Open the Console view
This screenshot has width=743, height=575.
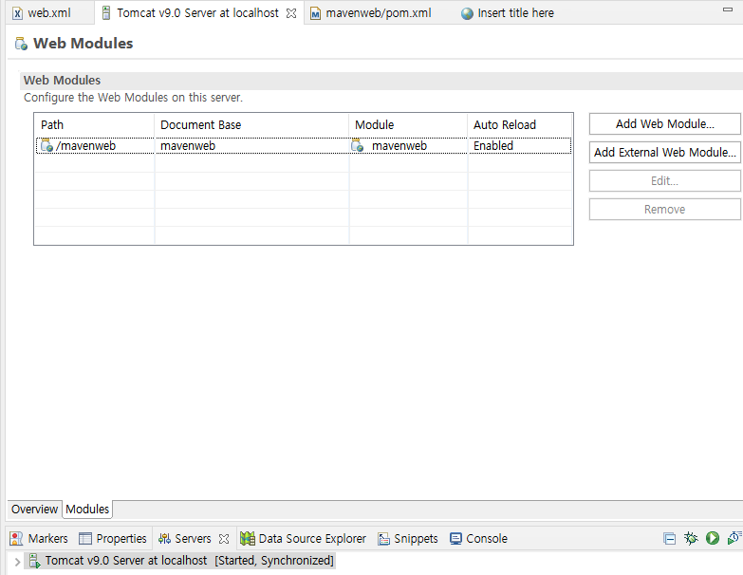[478, 539]
